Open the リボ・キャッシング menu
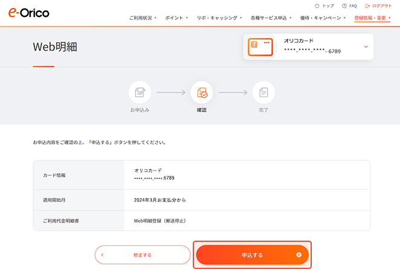This screenshot has height=278, width=400. (219, 18)
